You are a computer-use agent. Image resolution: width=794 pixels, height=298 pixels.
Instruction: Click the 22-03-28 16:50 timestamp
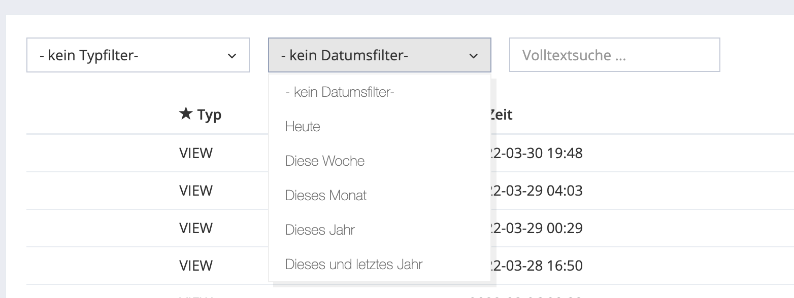[x=536, y=266]
